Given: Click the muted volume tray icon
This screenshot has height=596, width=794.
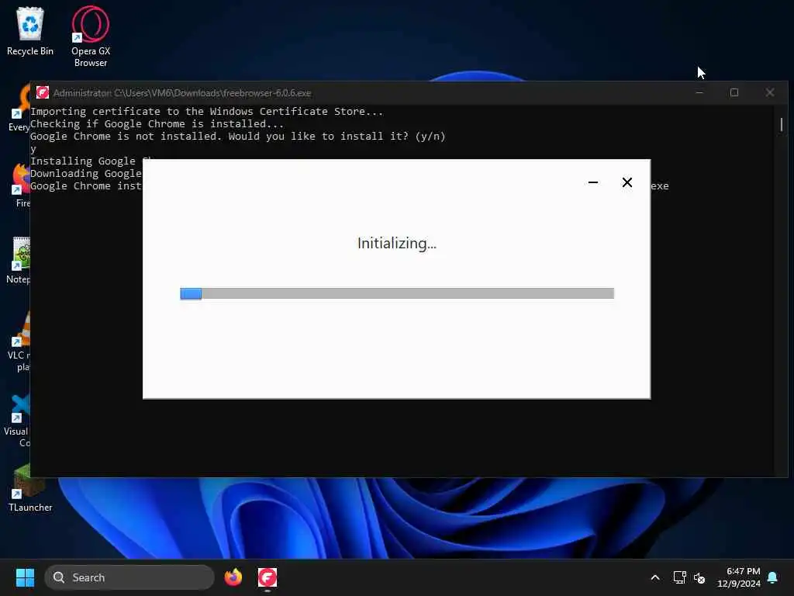Looking at the screenshot, I should click(x=699, y=577).
